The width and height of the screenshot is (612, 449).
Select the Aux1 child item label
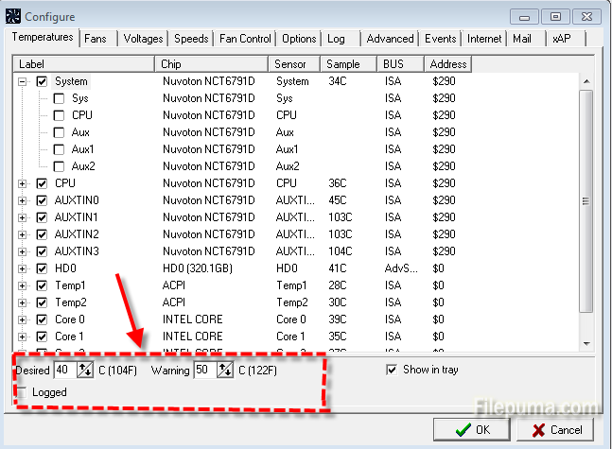click(82, 149)
